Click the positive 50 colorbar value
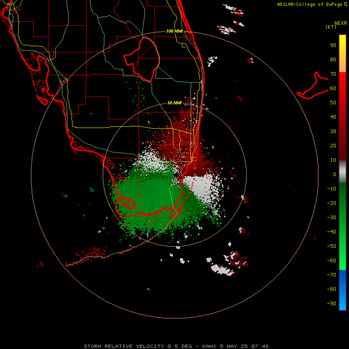Viewport: 349px width, 349px height. point(333,103)
